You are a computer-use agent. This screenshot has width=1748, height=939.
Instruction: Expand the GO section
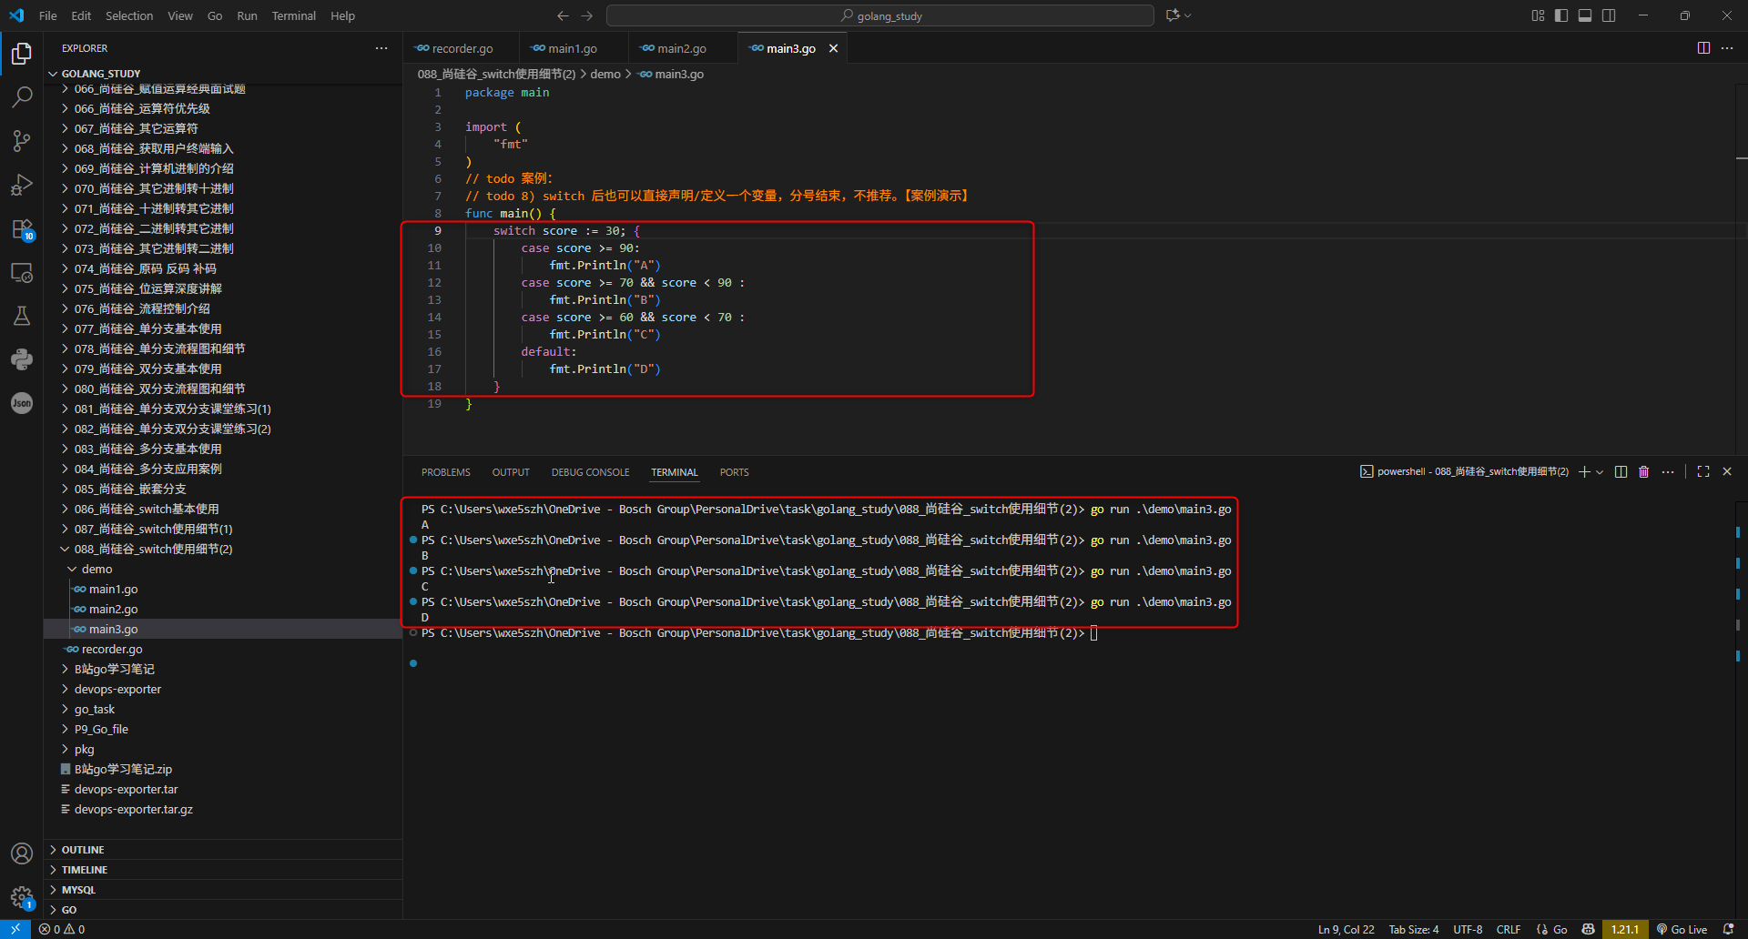[223, 910]
